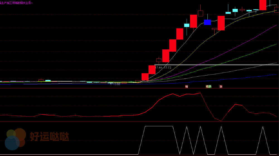Screen dimensions: 279x156
Task: Click the red '增' signal marker
Action: coord(186,87)
